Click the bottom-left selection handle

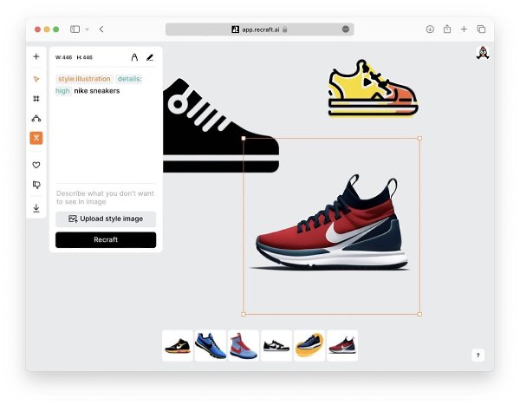[244, 314]
